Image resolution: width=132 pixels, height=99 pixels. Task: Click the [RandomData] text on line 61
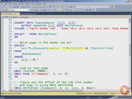31,54
